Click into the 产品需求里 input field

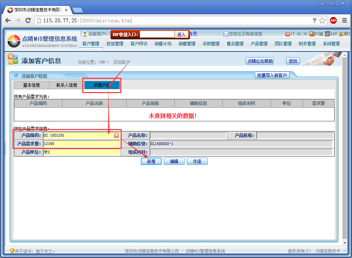(x=81, y=144)
